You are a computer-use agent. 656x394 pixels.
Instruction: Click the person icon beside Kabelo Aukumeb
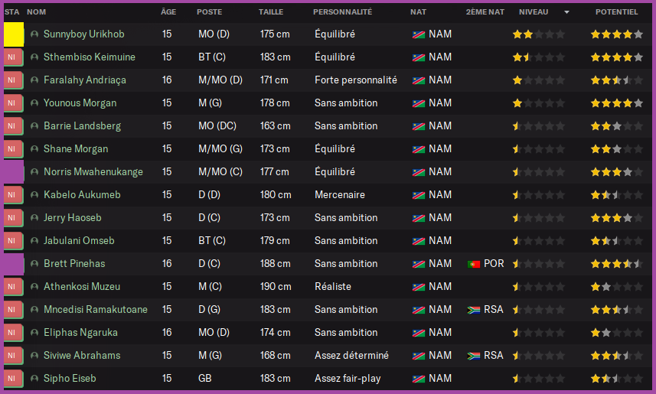point(34,195)
